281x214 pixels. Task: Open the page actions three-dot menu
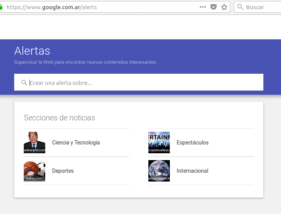pyautogui.click(x=203, y=7)
